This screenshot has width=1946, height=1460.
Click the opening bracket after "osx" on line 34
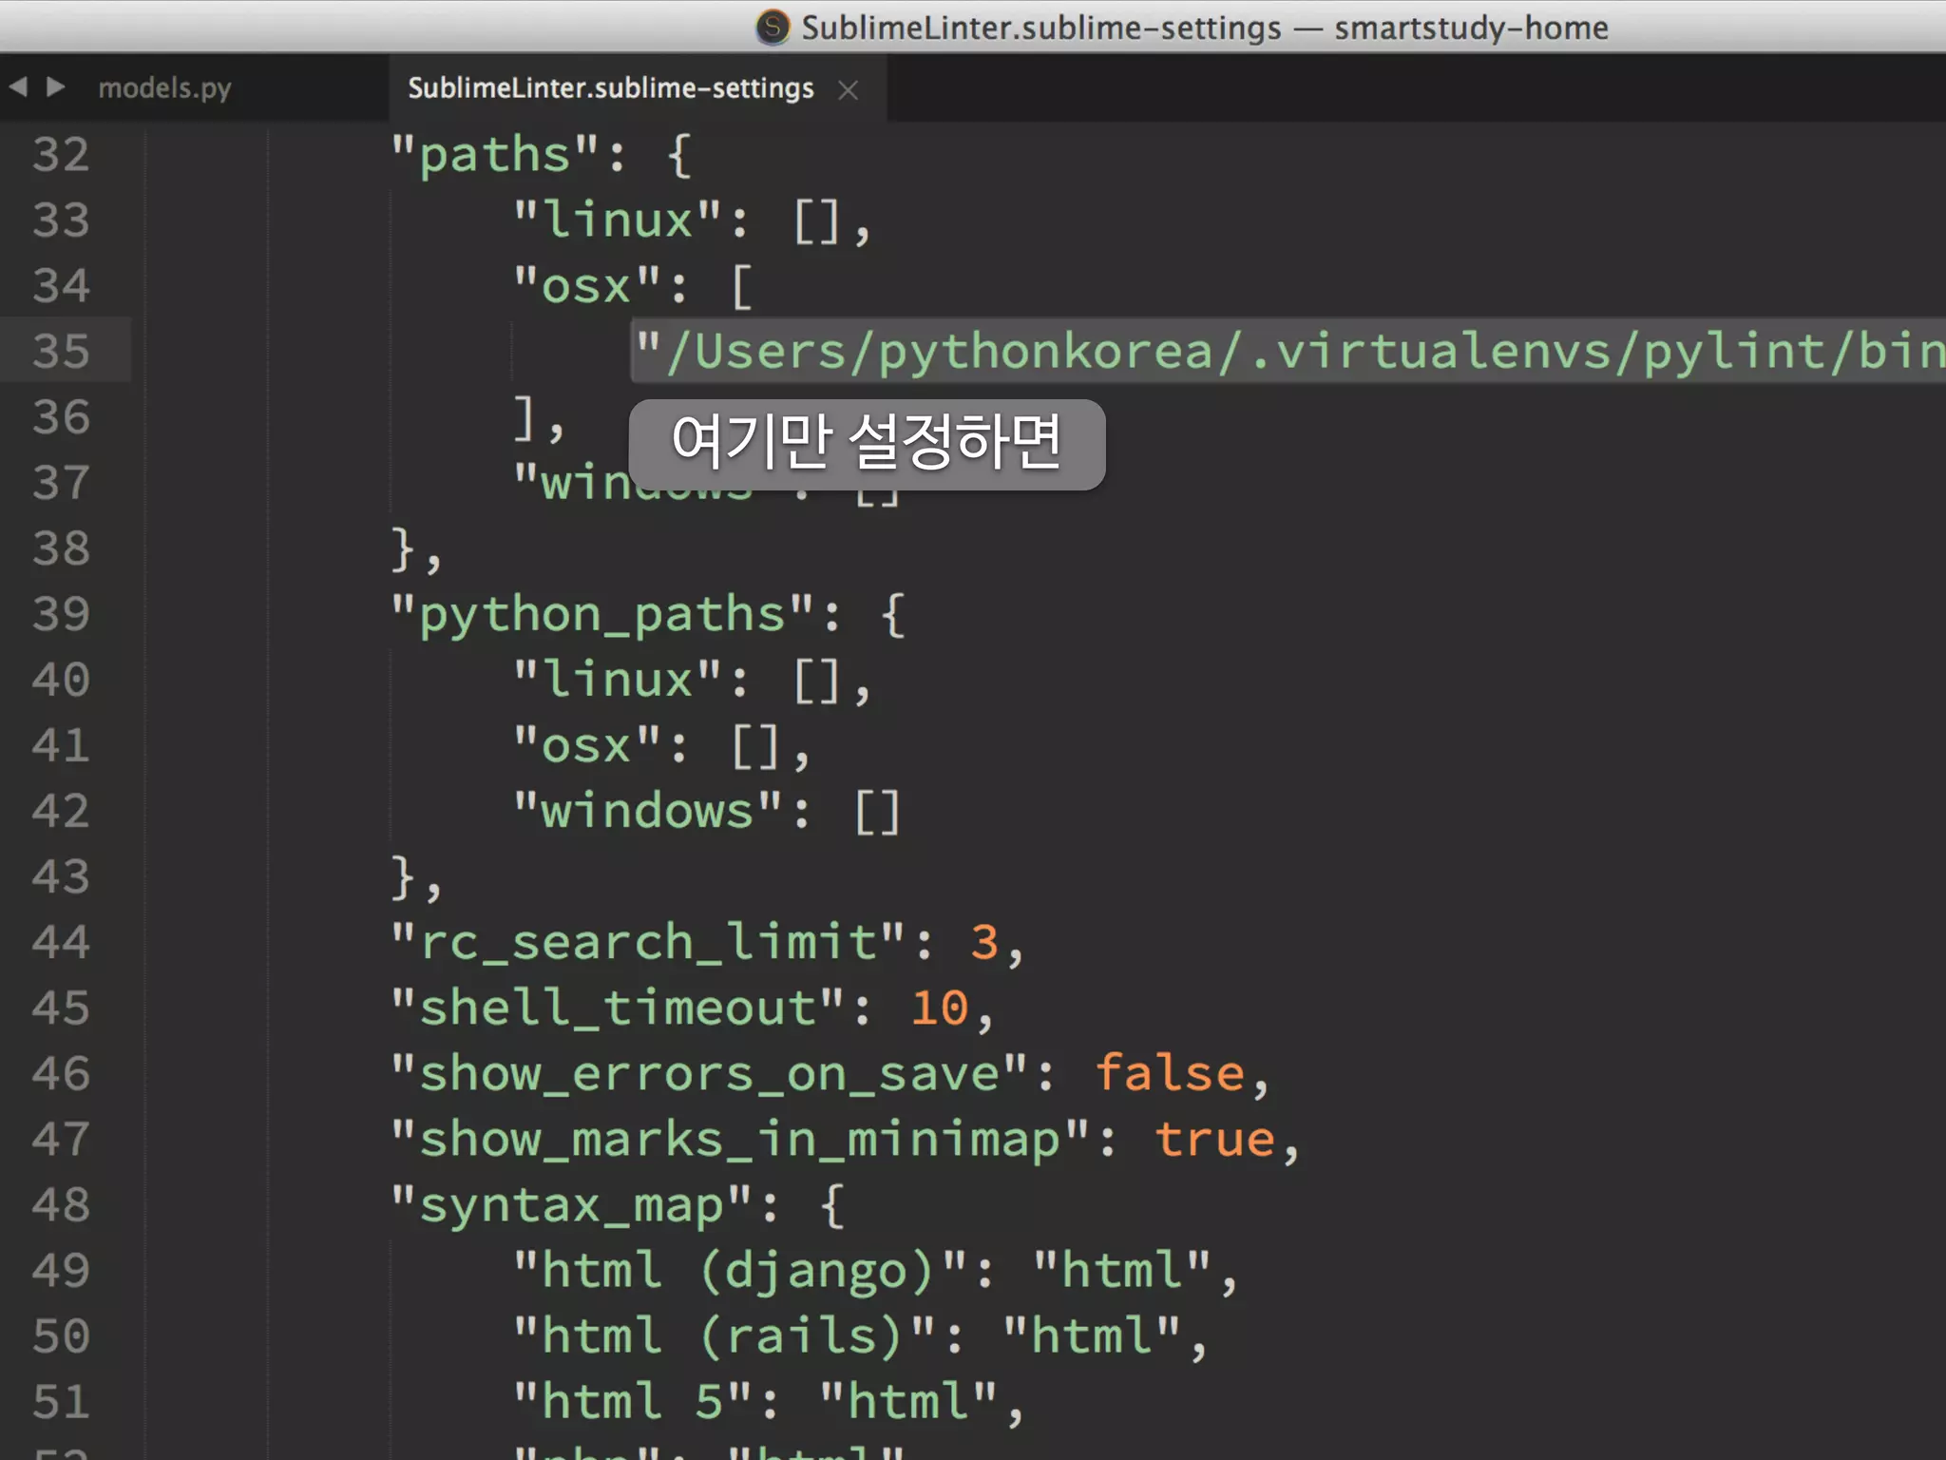742,286
